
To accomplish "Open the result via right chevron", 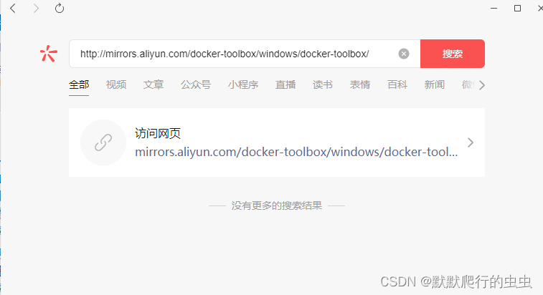I will point(470,142).
